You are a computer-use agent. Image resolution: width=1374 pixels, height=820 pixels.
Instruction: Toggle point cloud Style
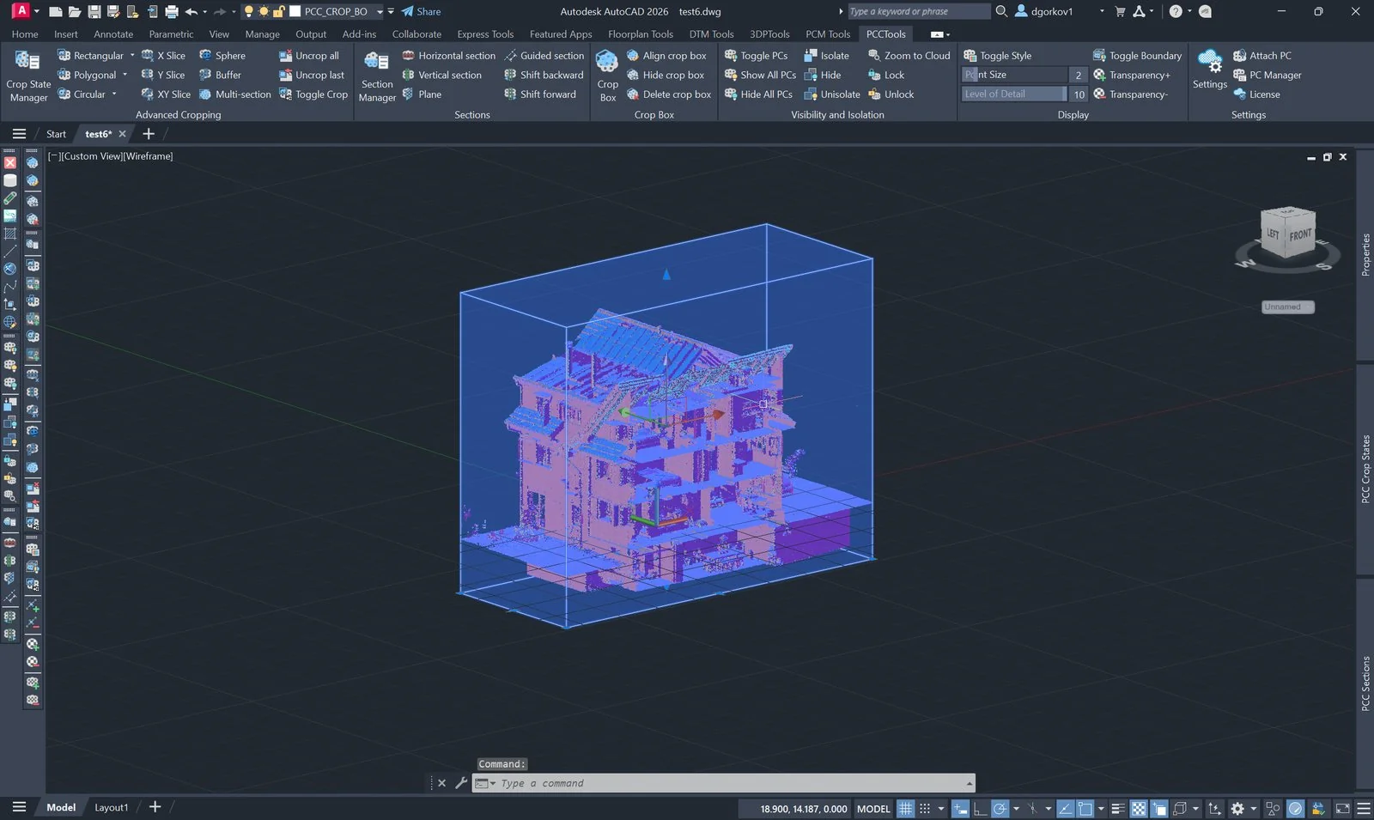click(997, 56)
